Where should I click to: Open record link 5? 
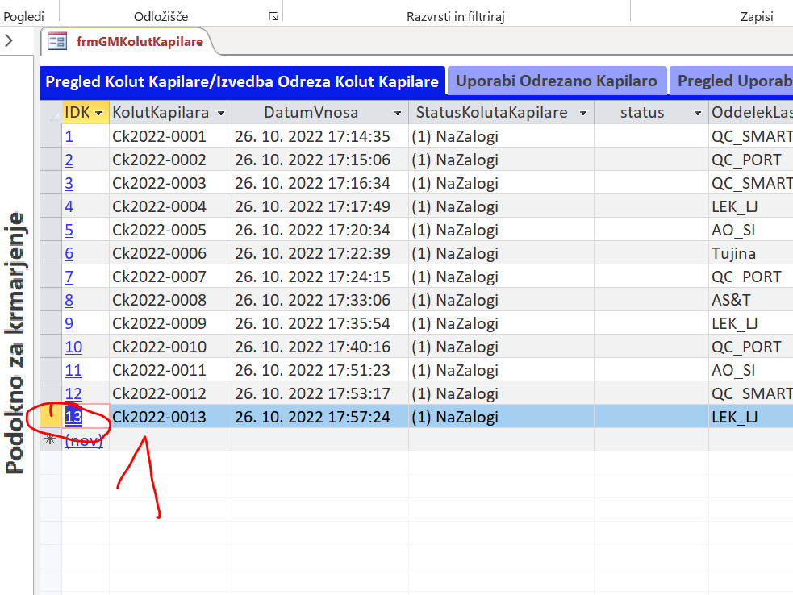tap(69, 230)
